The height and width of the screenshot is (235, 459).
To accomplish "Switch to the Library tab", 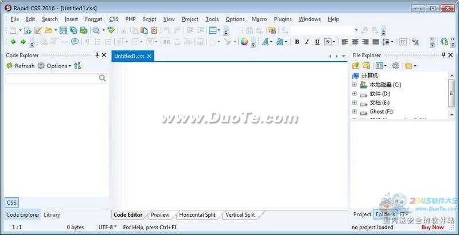I will point(52,215).
